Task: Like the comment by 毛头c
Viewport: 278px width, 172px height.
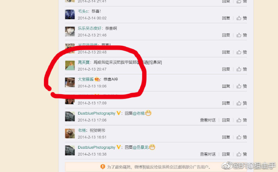Action: 242,18
